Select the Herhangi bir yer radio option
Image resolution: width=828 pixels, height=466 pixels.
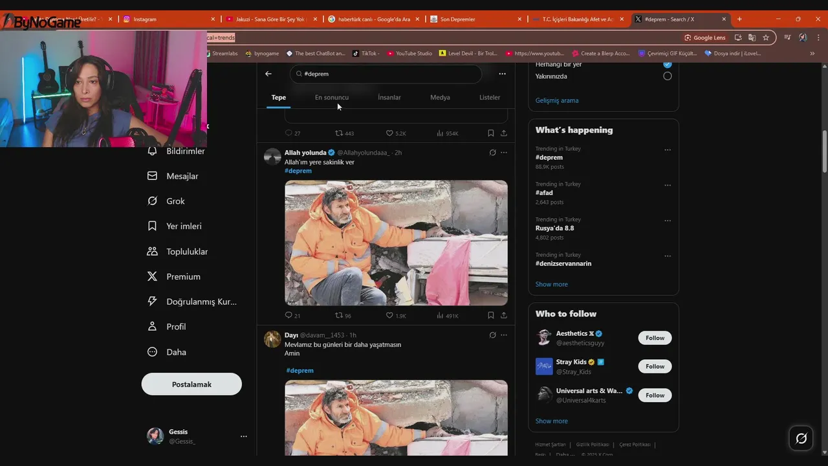[x=668, y=65]
